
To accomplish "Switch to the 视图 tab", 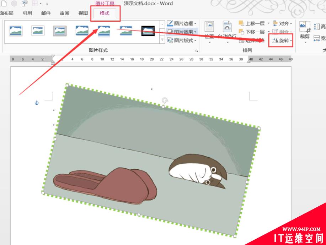I will click(83, 13).
